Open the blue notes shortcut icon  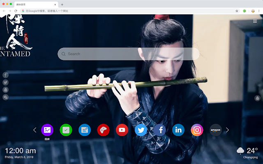point(85,130)
